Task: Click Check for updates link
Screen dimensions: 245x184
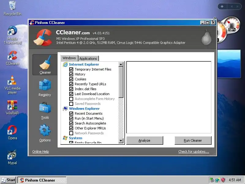Action: 194,151
